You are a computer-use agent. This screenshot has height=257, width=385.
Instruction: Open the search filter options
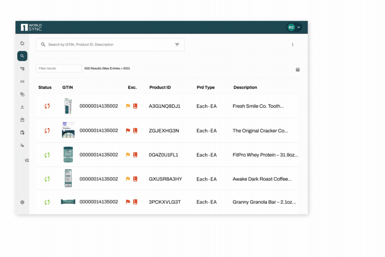(x=177, y=45)
